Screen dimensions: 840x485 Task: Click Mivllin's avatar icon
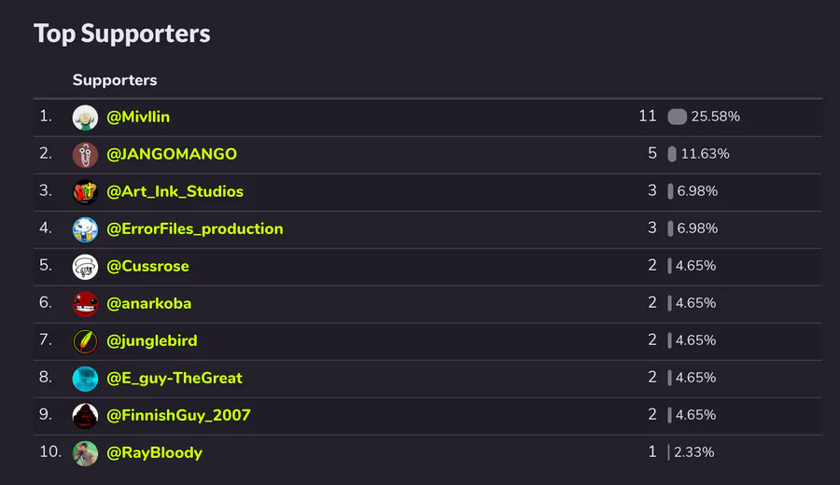pos(85,117)
